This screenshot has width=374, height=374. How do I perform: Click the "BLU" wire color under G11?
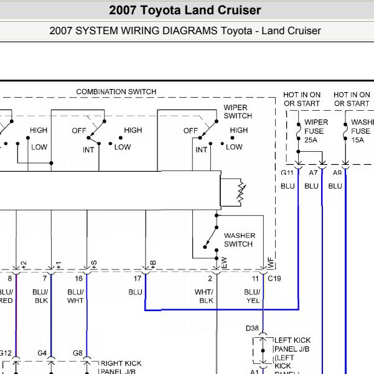click(x=288, y=186)
